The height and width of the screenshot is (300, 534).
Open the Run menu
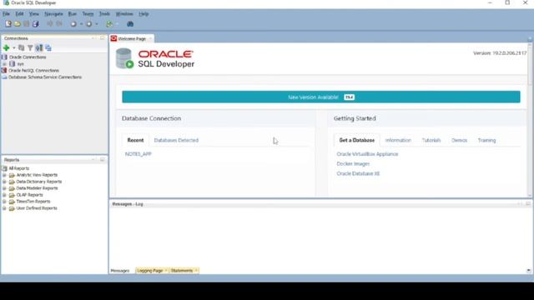pyautogui.click(x=73, y=14)
